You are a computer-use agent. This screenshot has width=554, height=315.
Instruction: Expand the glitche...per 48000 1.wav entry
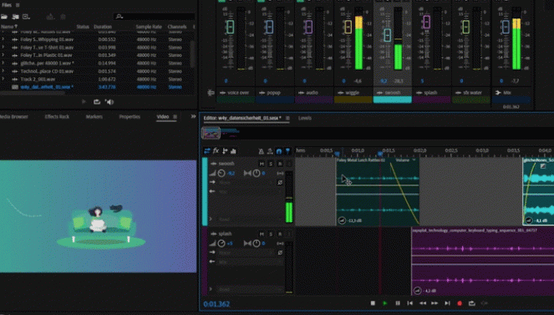point(3,64)
